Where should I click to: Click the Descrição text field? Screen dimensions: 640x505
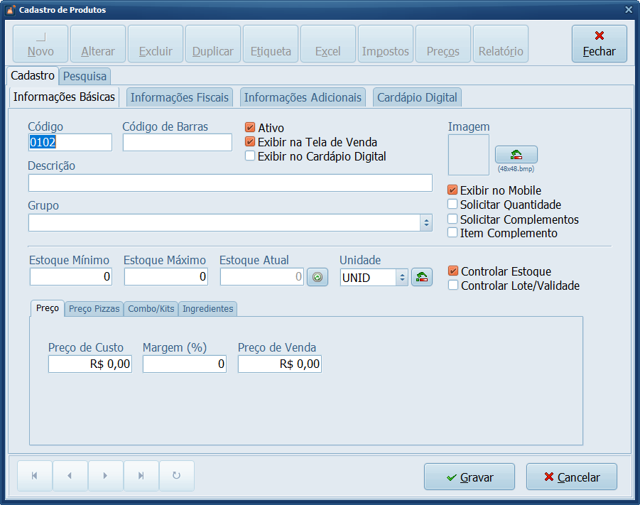230,183
